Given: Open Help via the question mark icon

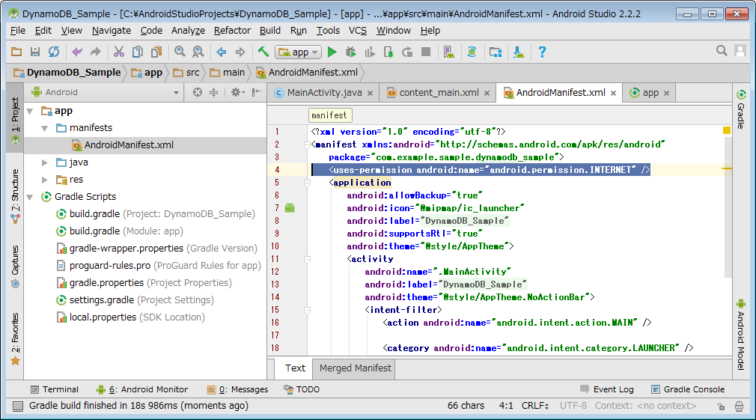Looking at the screenshot, I should 543,52.
